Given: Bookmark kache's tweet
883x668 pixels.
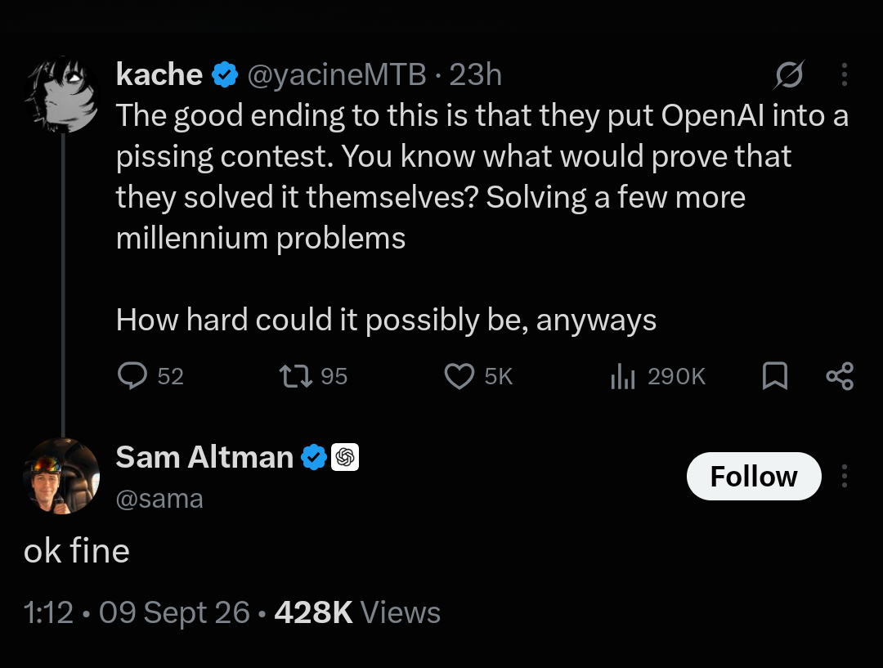Looking at the screenshot, I should point(775,375).
